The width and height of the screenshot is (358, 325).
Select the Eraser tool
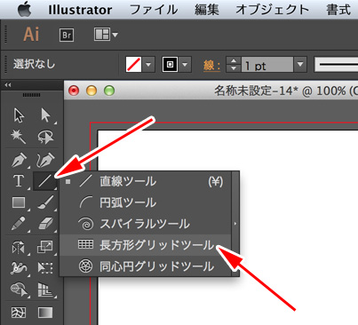click(x=46, y=224)
